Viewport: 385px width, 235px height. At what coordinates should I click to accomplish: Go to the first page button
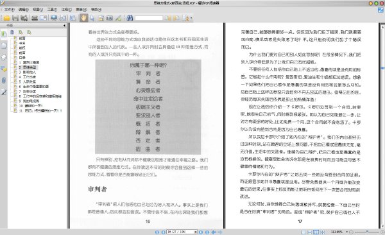pyautogui.click(x=157, y=232)
